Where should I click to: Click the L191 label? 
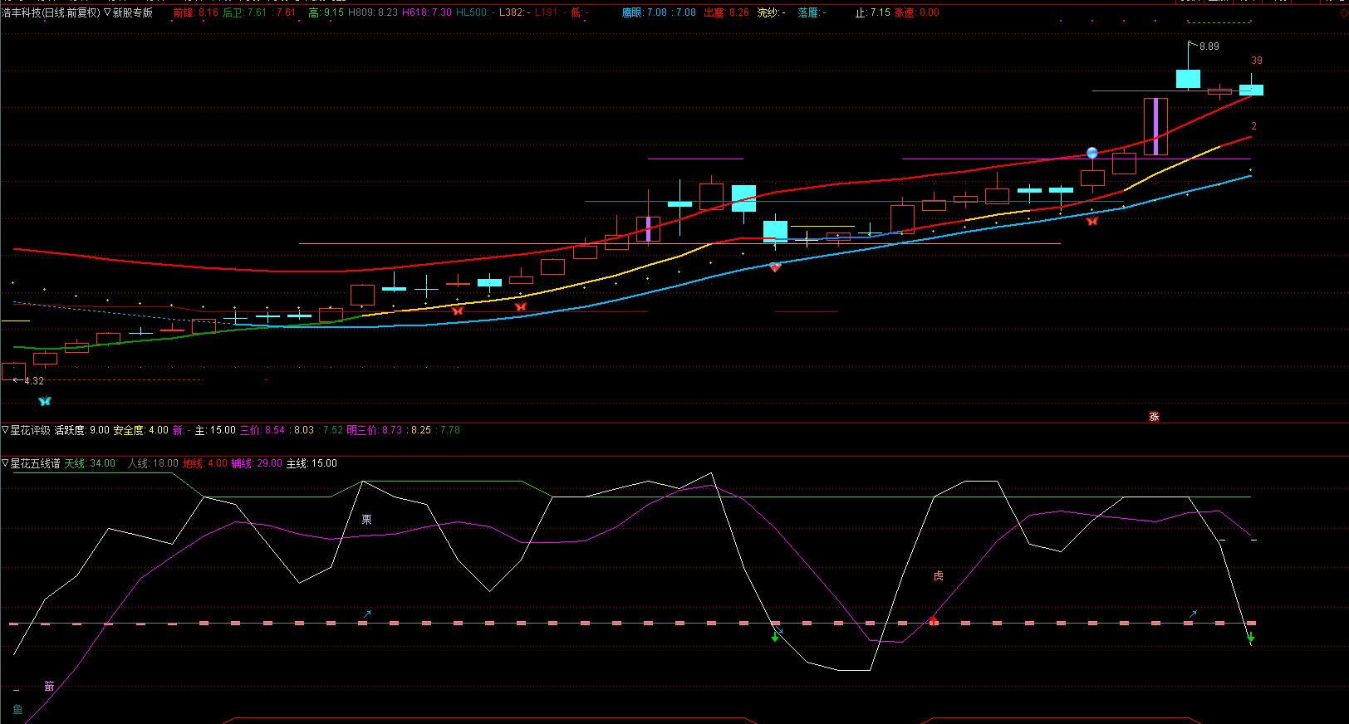pos(551,12)
